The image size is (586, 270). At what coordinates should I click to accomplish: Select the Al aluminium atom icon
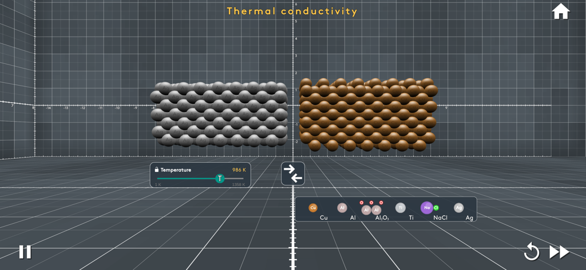click(342, 208)
